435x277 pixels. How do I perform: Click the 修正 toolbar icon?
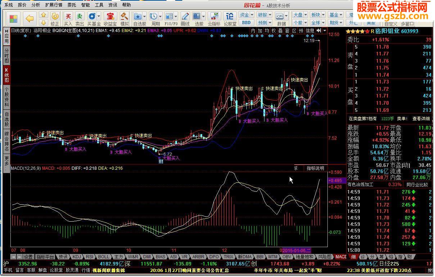55,19
